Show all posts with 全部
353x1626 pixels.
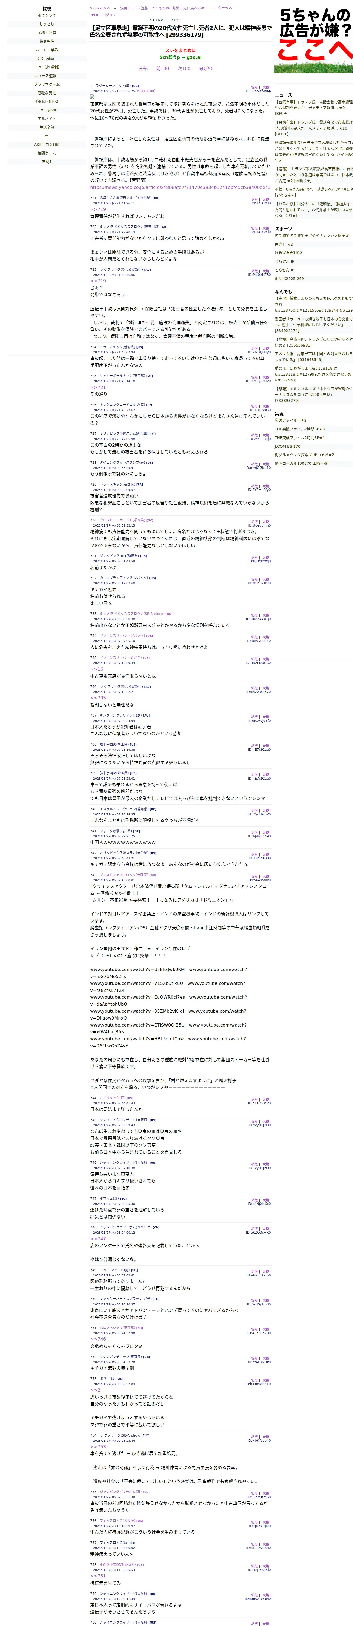tap(143, 69)
